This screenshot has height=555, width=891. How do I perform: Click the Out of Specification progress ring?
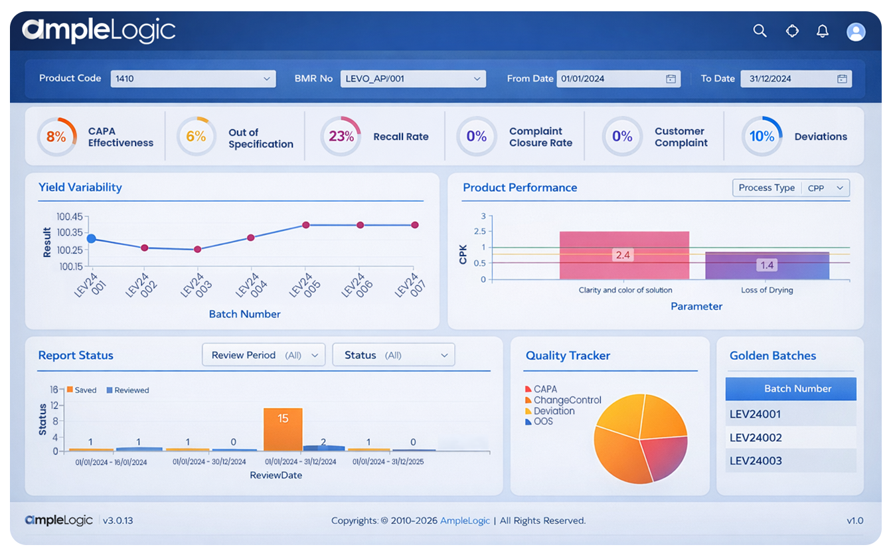click(196, 136)
